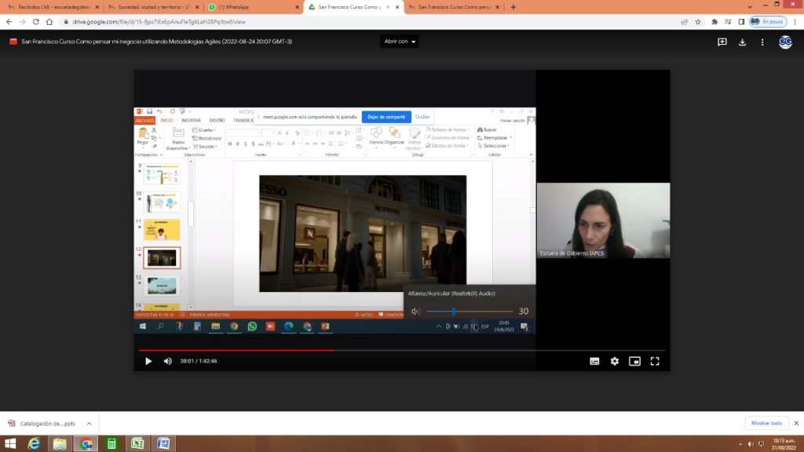Open video player settings gear
Image resolution: width=804 pixels, height=452 pixels.
615,361
